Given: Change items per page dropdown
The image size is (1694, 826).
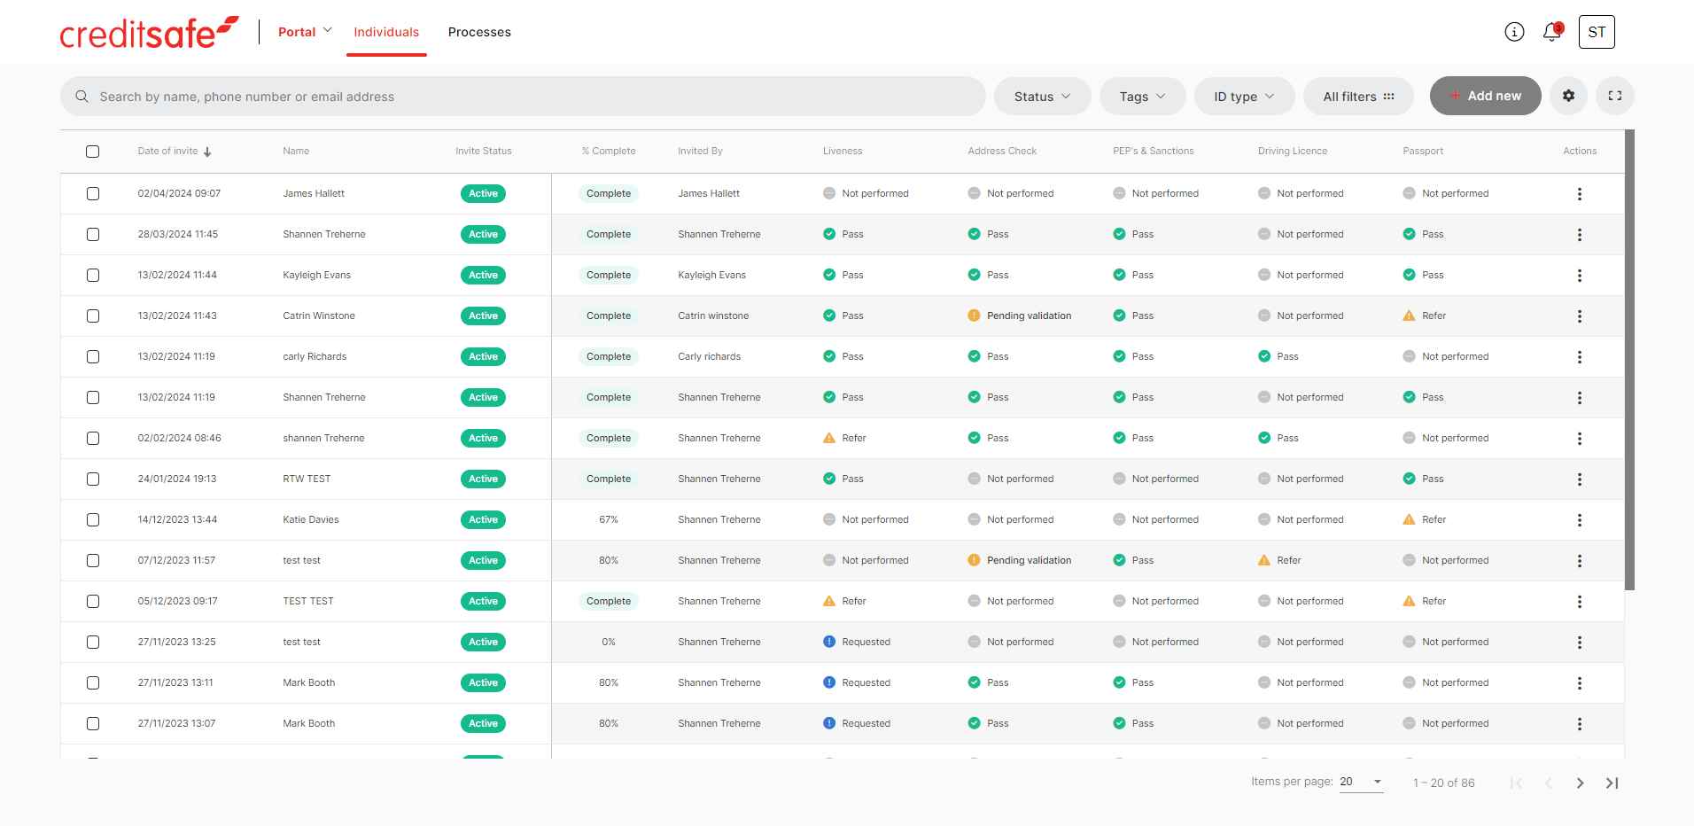Looking at the screenshot, I should [1361, 782].
